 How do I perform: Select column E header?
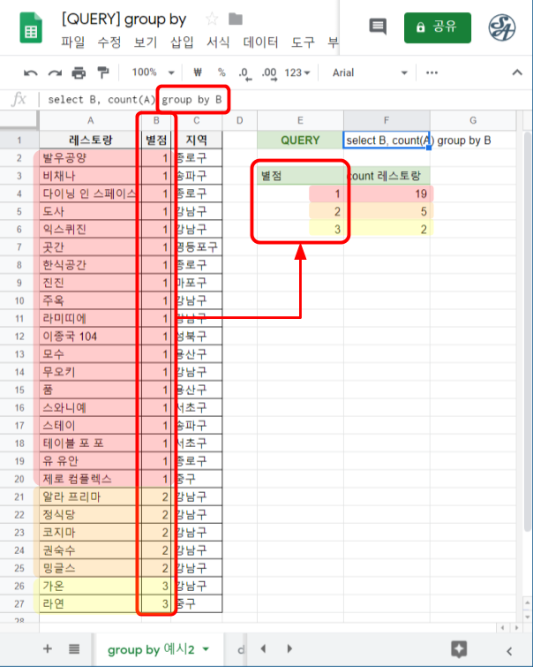(300, 121)
